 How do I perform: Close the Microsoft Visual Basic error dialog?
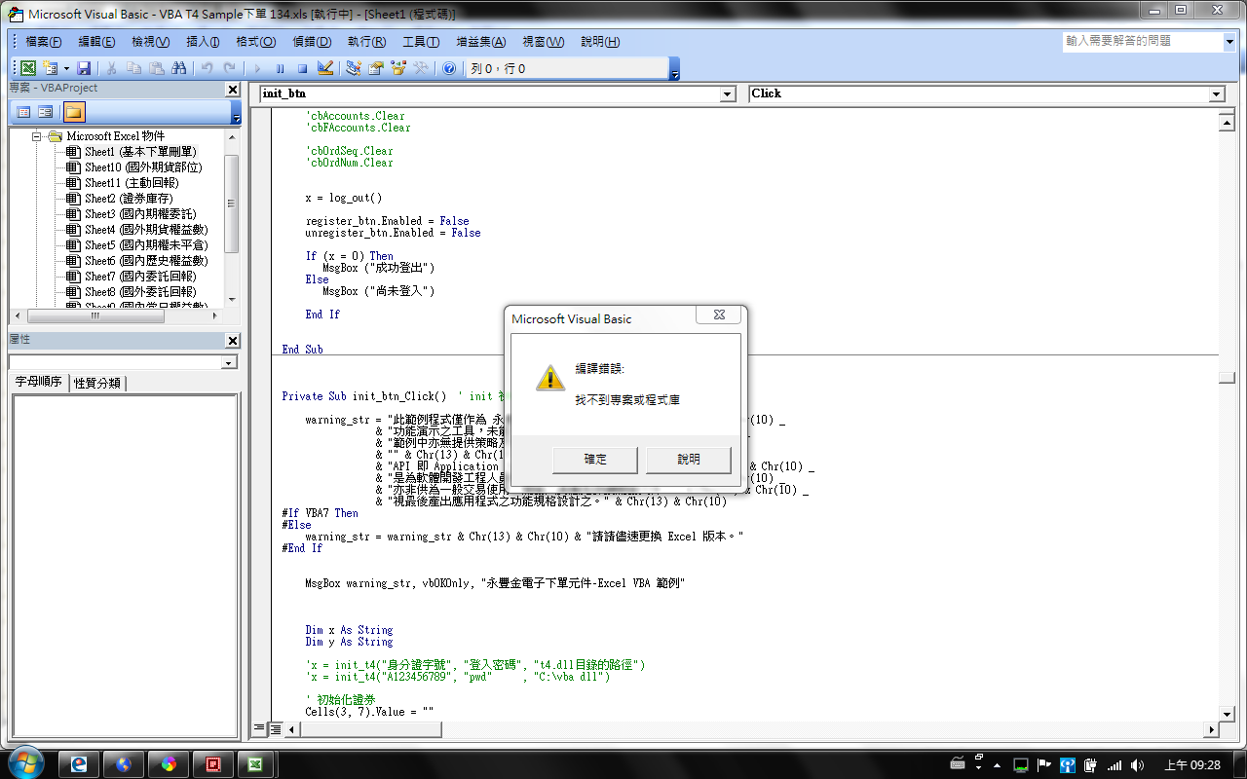(719, 315)
